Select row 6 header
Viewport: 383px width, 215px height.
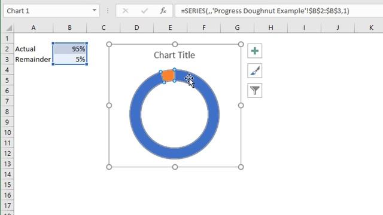pos(7,91)
